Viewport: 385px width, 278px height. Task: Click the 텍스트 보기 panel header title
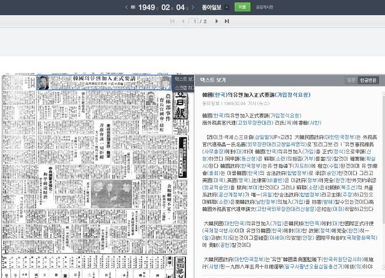click(x=212, y=80)
